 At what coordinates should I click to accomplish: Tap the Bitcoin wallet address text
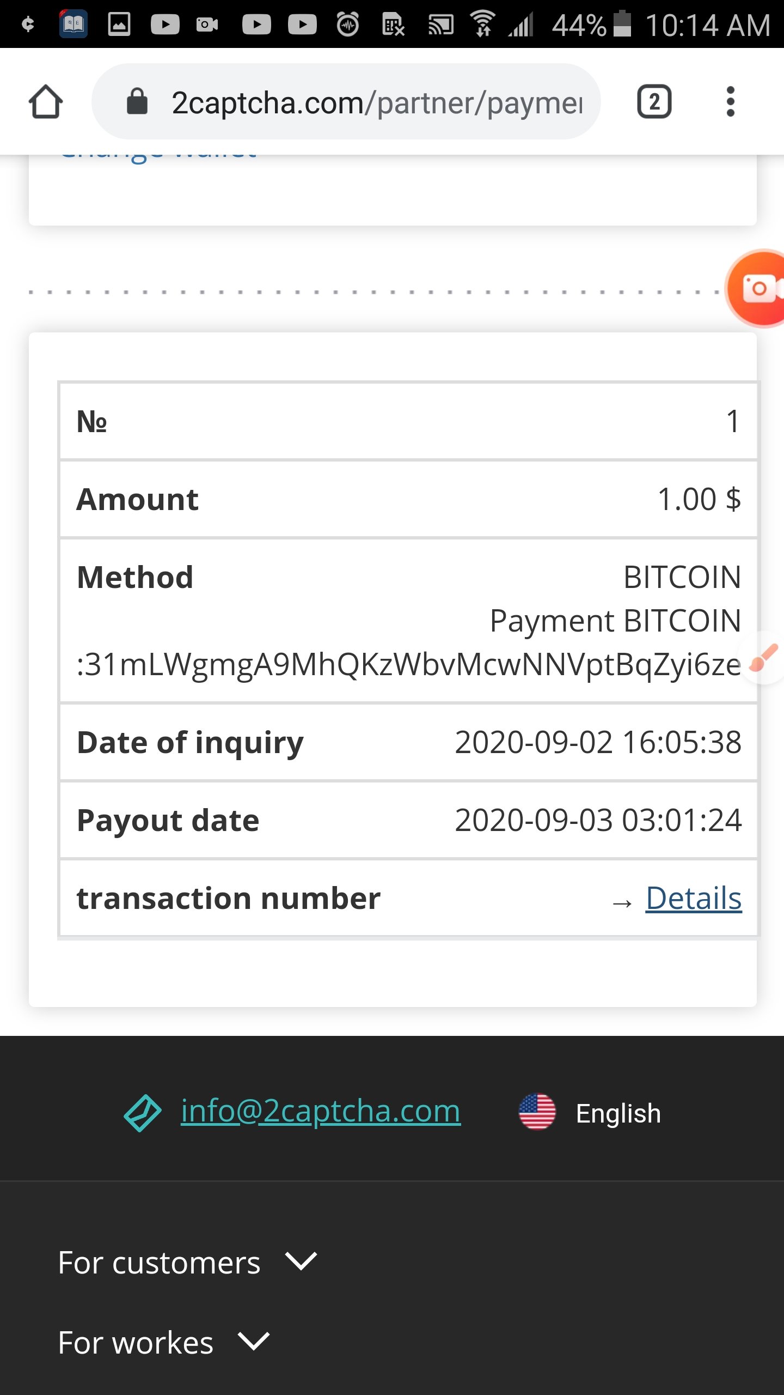pos(408,665)
